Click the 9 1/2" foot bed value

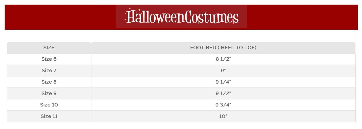point(223,93)
